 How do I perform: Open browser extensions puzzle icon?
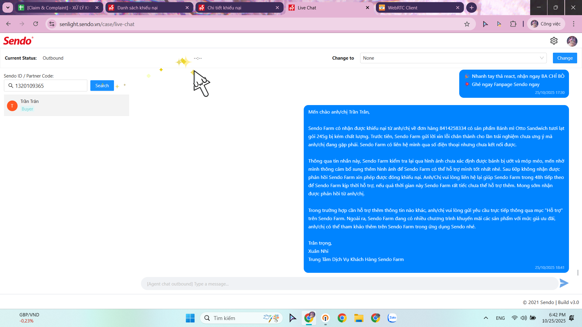click(513, 24)
